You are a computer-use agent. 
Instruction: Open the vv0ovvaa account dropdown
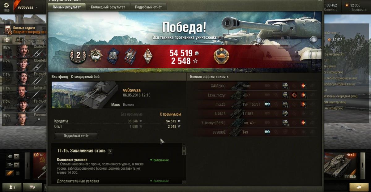[x=28, y=7]
